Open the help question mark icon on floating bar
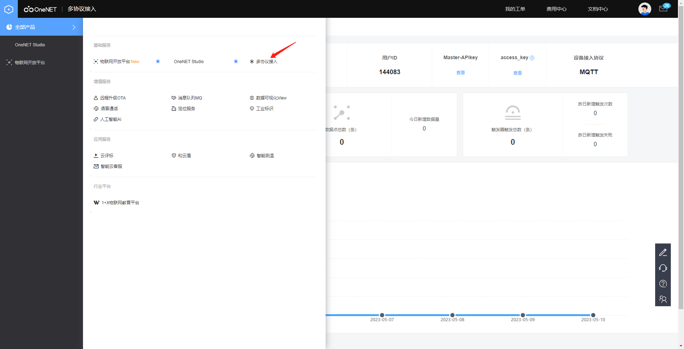Image resolution: width=684 pixels, height=349 pixels. tap(663, 284)
